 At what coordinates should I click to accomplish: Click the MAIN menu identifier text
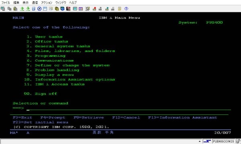(x=18, y=18)
